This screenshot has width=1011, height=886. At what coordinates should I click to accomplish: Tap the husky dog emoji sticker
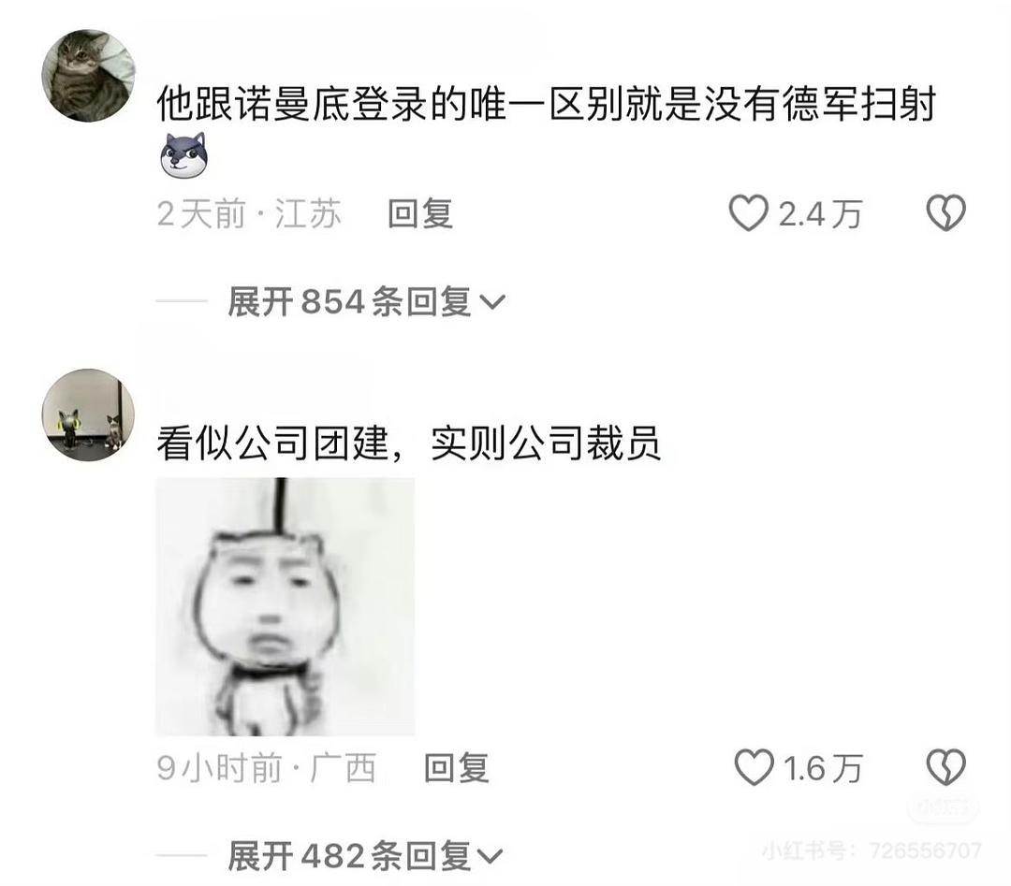tap(183, 155)
